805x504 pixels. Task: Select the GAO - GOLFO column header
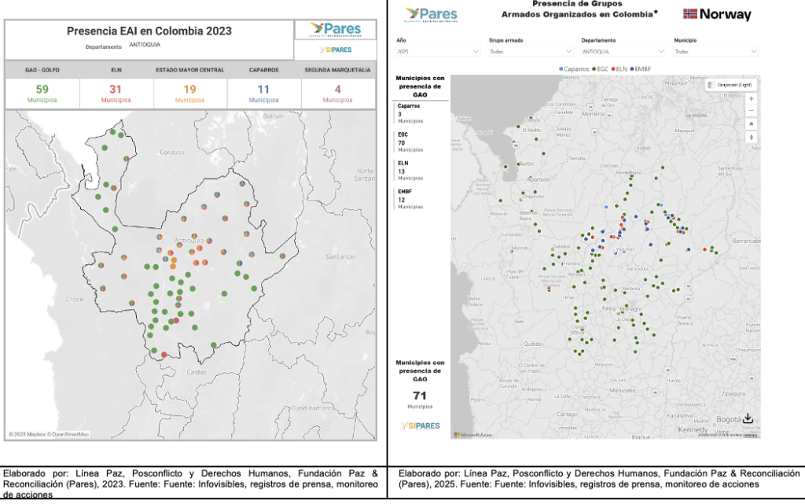coord(42,70)
